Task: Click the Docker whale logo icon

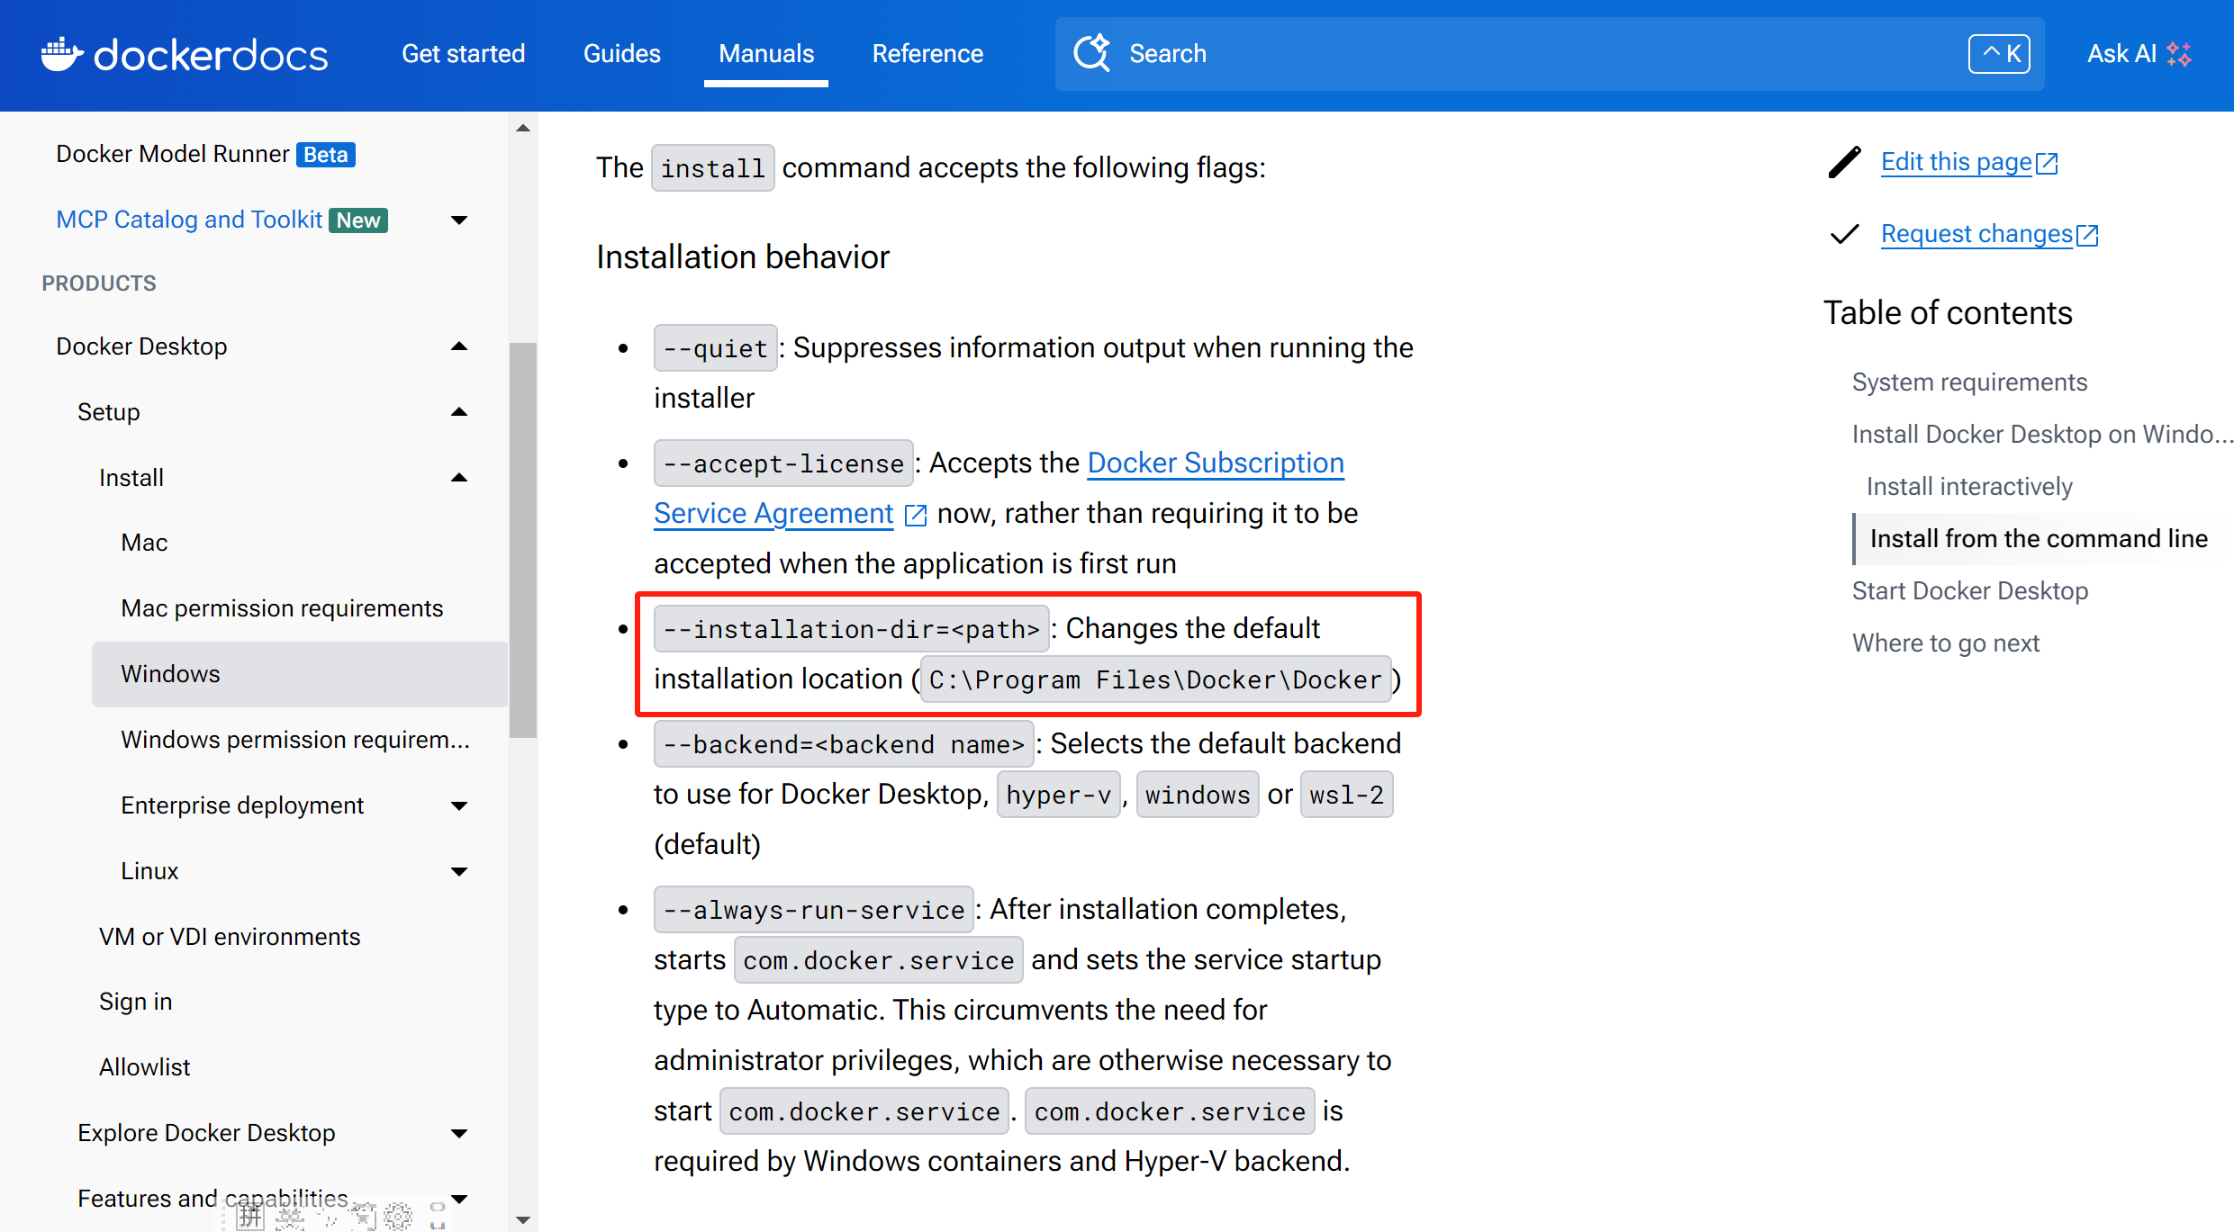Action: (61, 54)
